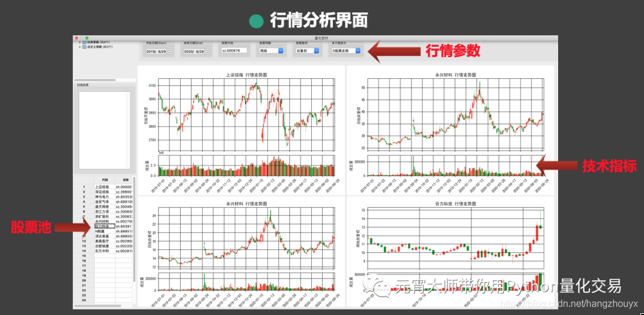Image resolution: width=644 pixels, height=315 pixels.
Task: Click the 代码 column header
Action: [x=105, y=180]
